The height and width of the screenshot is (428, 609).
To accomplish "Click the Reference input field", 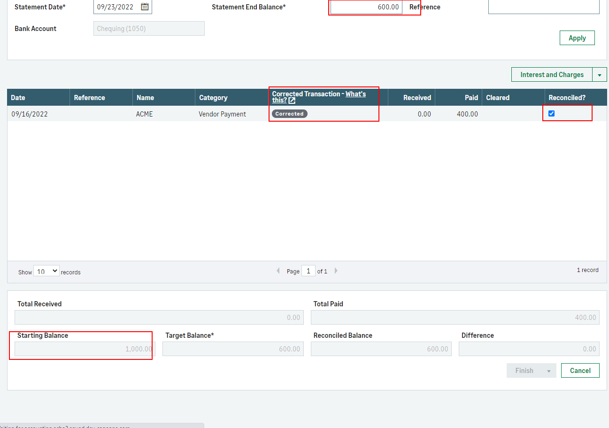I will coord(544,7).
